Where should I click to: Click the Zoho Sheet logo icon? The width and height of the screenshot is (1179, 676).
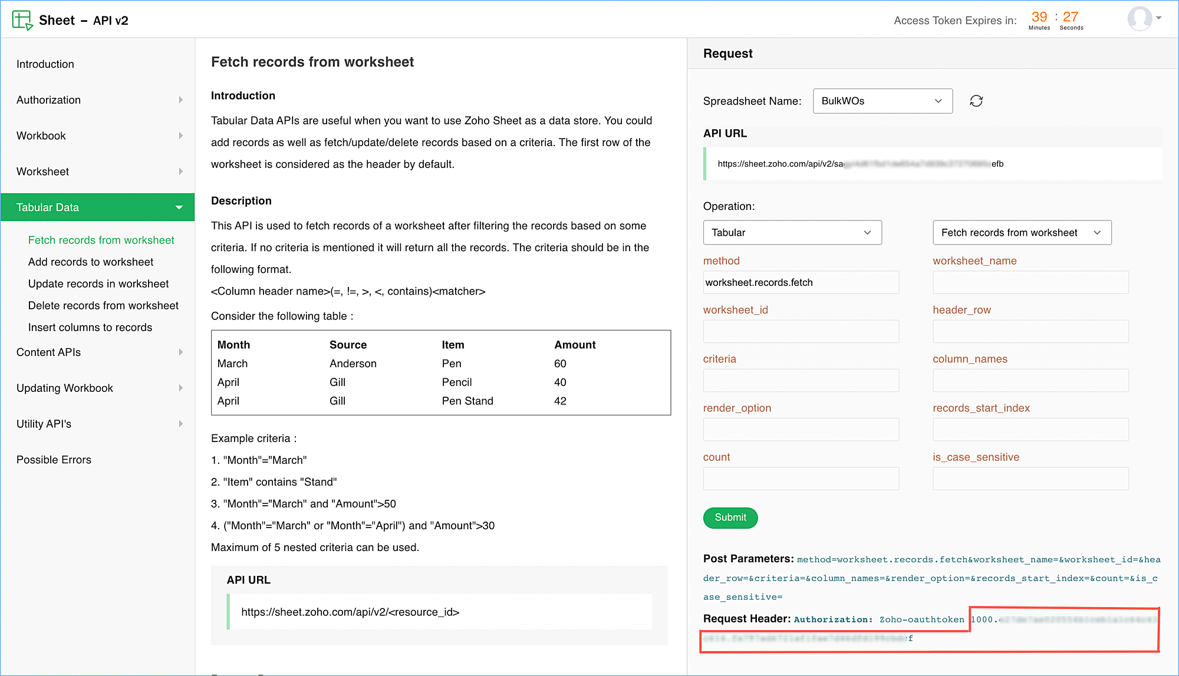click(x=22, y=20)
